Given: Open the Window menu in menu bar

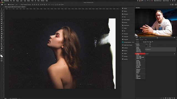Looking at the screenshot, I should point(43,1).
